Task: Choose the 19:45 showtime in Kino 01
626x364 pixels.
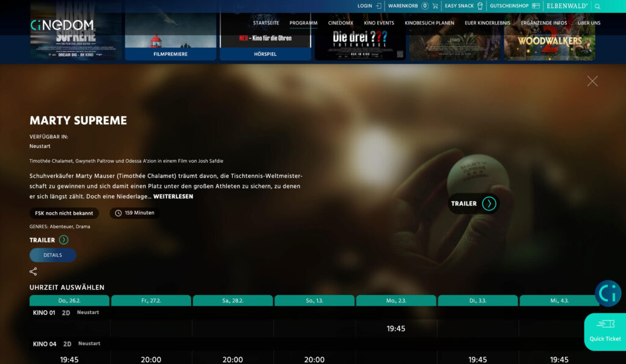Action: tap(396, 329)
